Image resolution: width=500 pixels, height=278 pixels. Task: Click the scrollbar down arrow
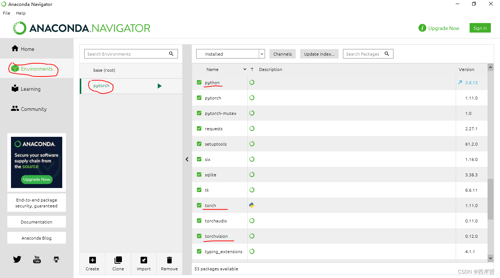click(x=490, y=258)
